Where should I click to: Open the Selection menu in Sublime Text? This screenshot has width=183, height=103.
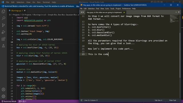click(x=91, y=9)
